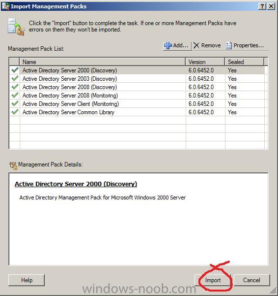Viewport: 278px width, 296px height.
Task: Click the import wizard server icon at top
Action: (16, 27)
